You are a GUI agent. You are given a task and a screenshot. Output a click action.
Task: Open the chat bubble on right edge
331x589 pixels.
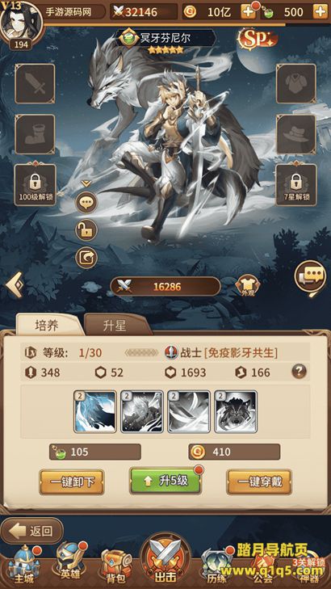click(x=310, y=278)
